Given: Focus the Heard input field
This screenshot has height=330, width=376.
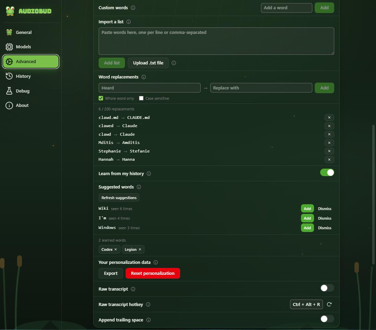Looking at the screenshot, I should pos(149,88).
